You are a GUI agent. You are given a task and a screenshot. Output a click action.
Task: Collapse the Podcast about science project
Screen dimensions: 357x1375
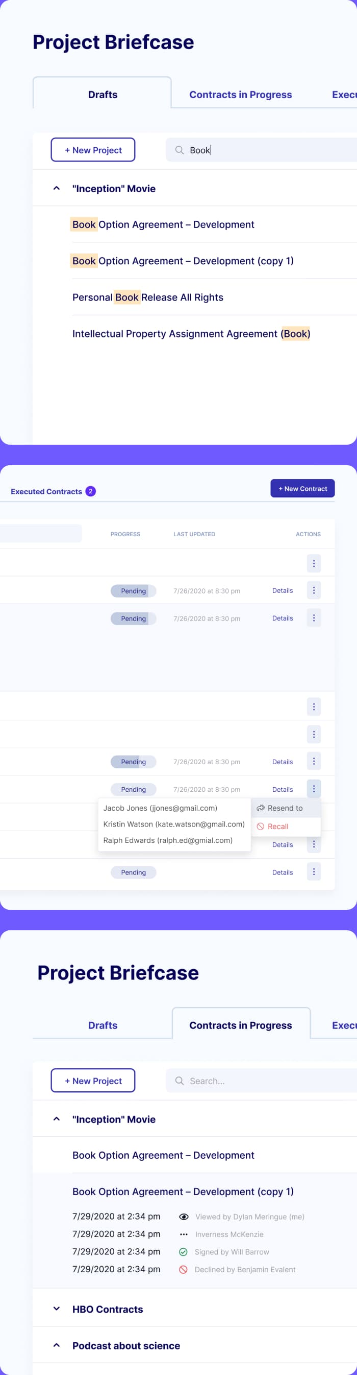[57, 1345]
